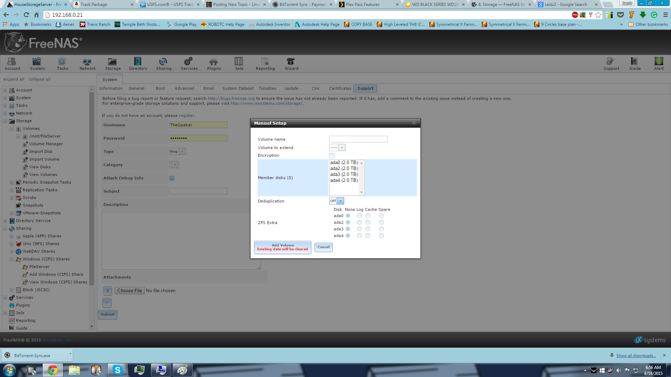Collapse the Storage tree node
This screenshot has width=671, height=377.
point(5,121)
